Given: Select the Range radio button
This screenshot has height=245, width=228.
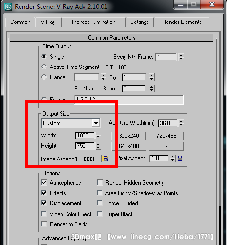Looking at the screenshot, I should (44, 77).
